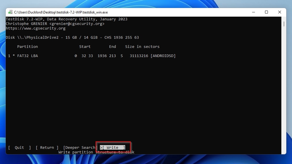Minimize the testdisk_win.exe window
Viewport: 292px width, 164px height.
(254, 12)
